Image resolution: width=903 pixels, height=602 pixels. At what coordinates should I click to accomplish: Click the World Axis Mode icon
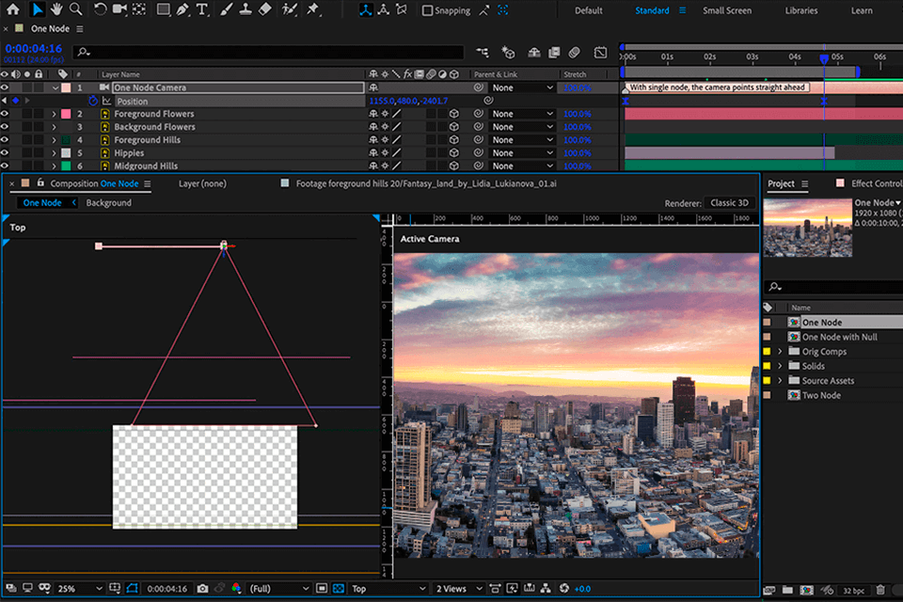click(384, 10)
